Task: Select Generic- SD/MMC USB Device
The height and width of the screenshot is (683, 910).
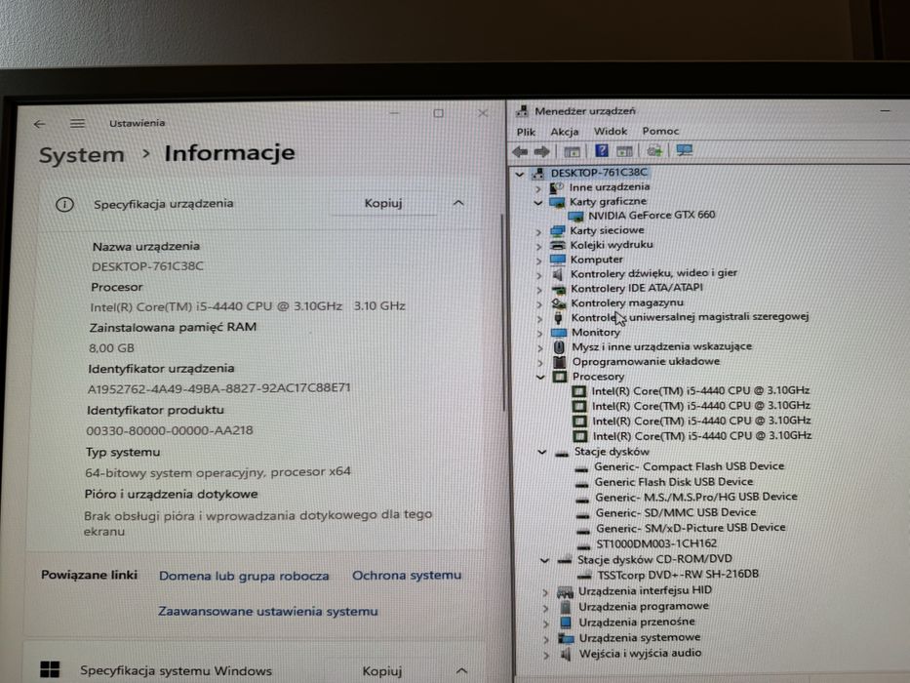Action: pyautogui.click(x=676, y=513)
